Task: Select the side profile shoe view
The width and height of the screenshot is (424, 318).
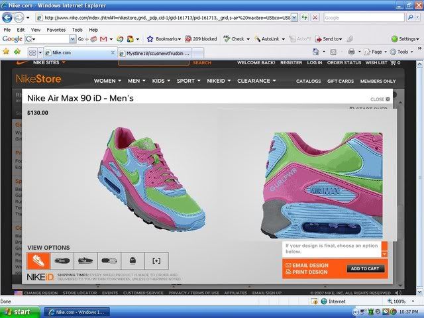Action: pyautogui.click(x=85, y=261)
